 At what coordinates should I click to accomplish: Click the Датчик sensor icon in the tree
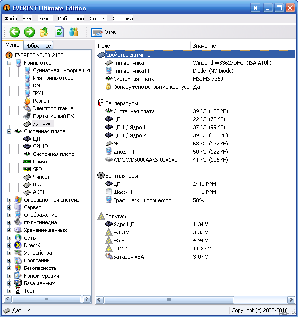click(x=27, y=124)
